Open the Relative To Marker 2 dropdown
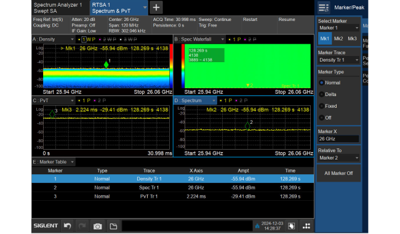This screenshot has width=400, height=234. pos(338,158)
